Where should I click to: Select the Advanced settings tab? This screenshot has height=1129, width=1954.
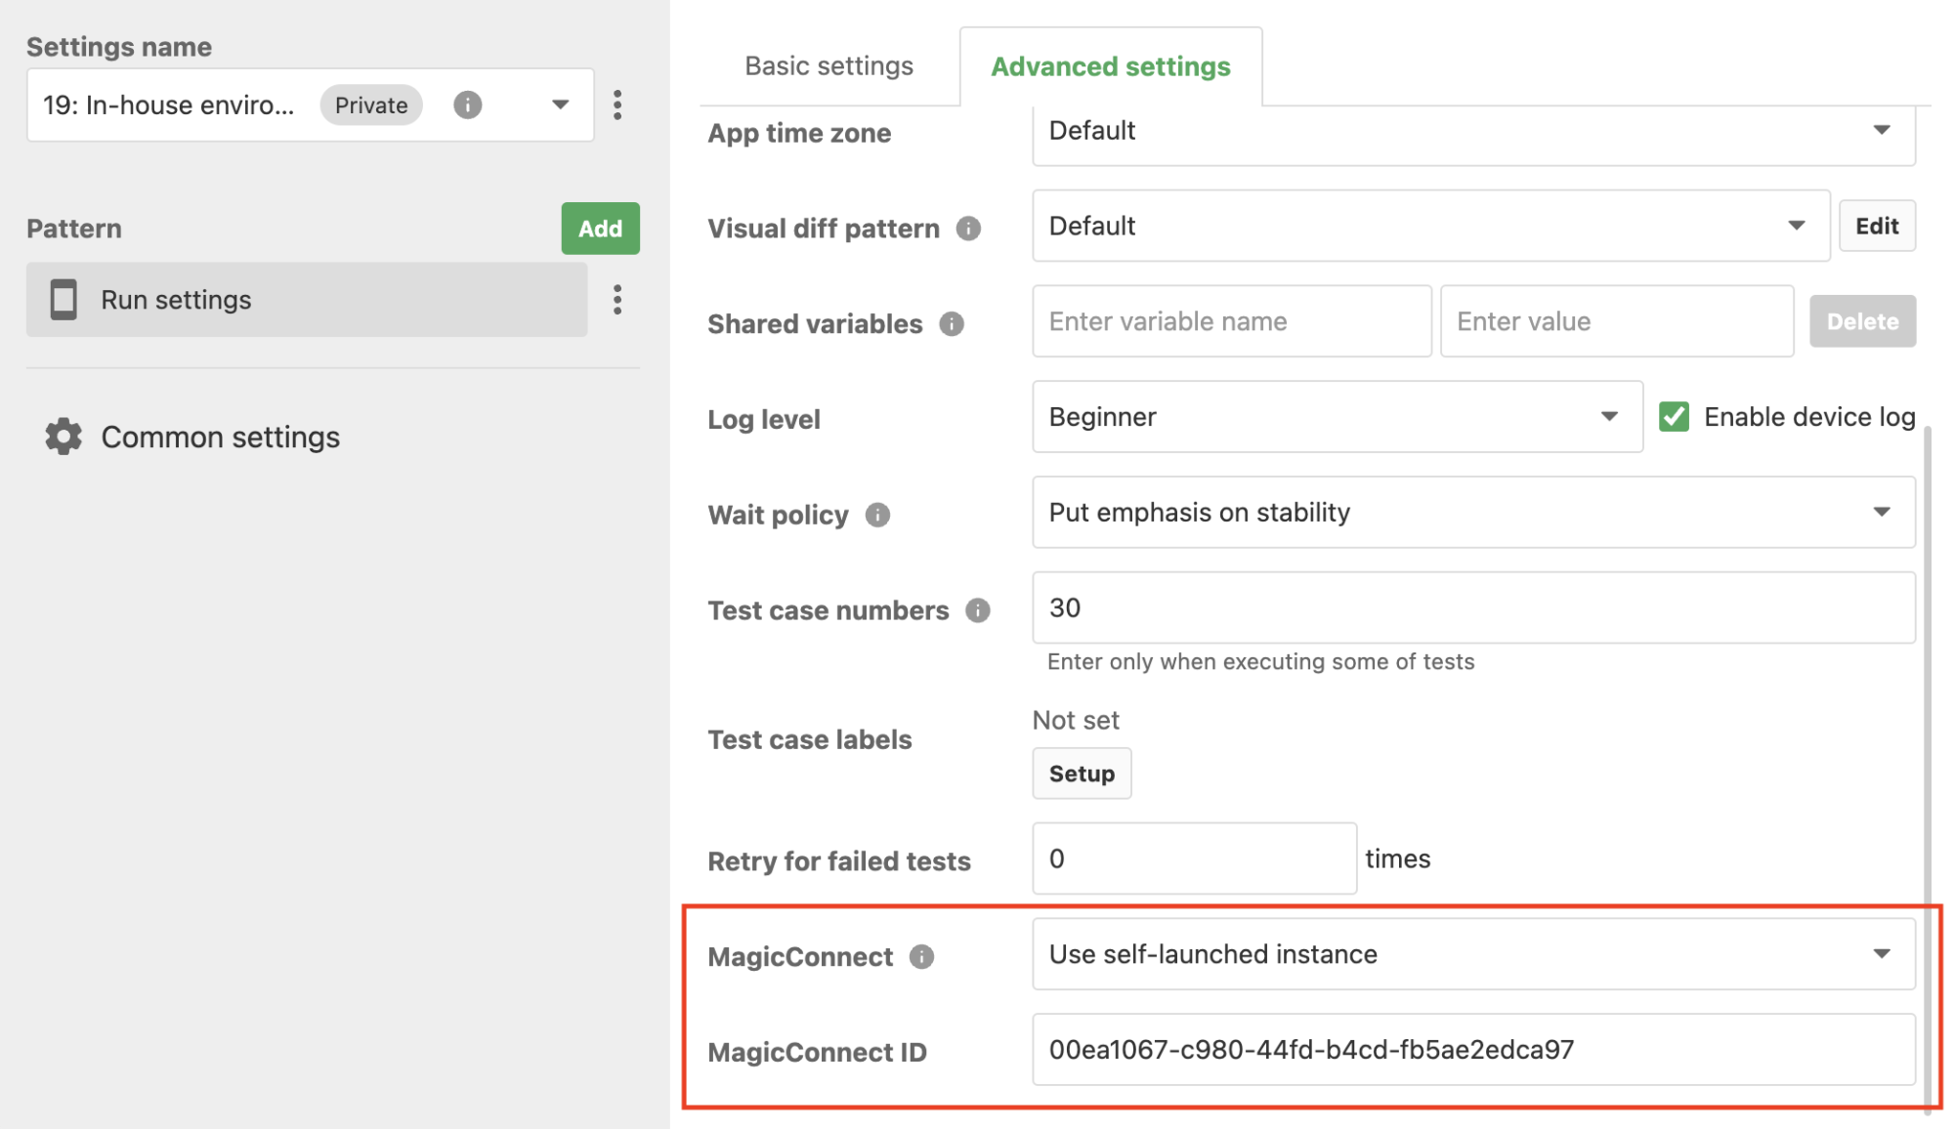[1110, 66]
